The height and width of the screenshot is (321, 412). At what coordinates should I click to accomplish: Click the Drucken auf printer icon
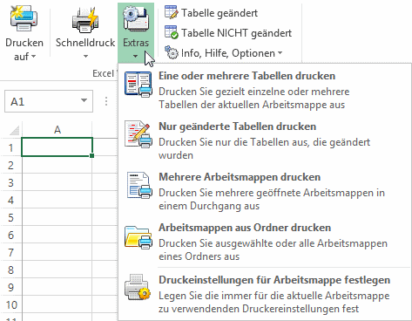pos(24,18)
